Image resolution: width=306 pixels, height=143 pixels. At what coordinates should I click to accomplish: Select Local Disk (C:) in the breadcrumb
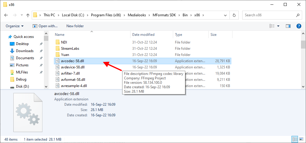(73, 15)
